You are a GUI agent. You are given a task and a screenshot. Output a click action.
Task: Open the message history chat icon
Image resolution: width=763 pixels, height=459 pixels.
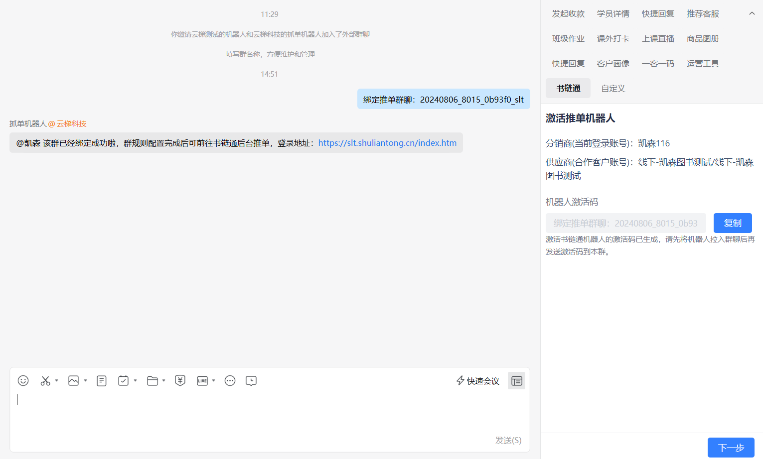point(251,381)
